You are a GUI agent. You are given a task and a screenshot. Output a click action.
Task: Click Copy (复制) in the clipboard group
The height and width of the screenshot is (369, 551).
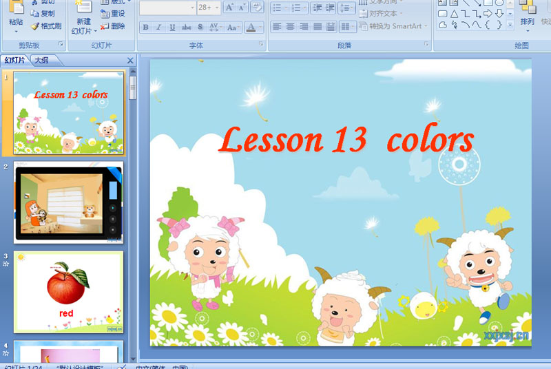43,13
